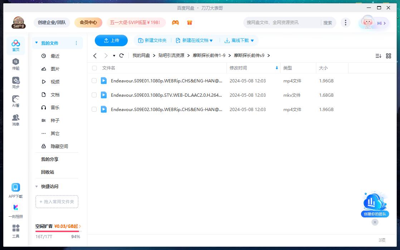This screenshot has width=400, height=250.
Task: Open the 工具 tools panel in sidebar
Action: (x=15, y=230)
